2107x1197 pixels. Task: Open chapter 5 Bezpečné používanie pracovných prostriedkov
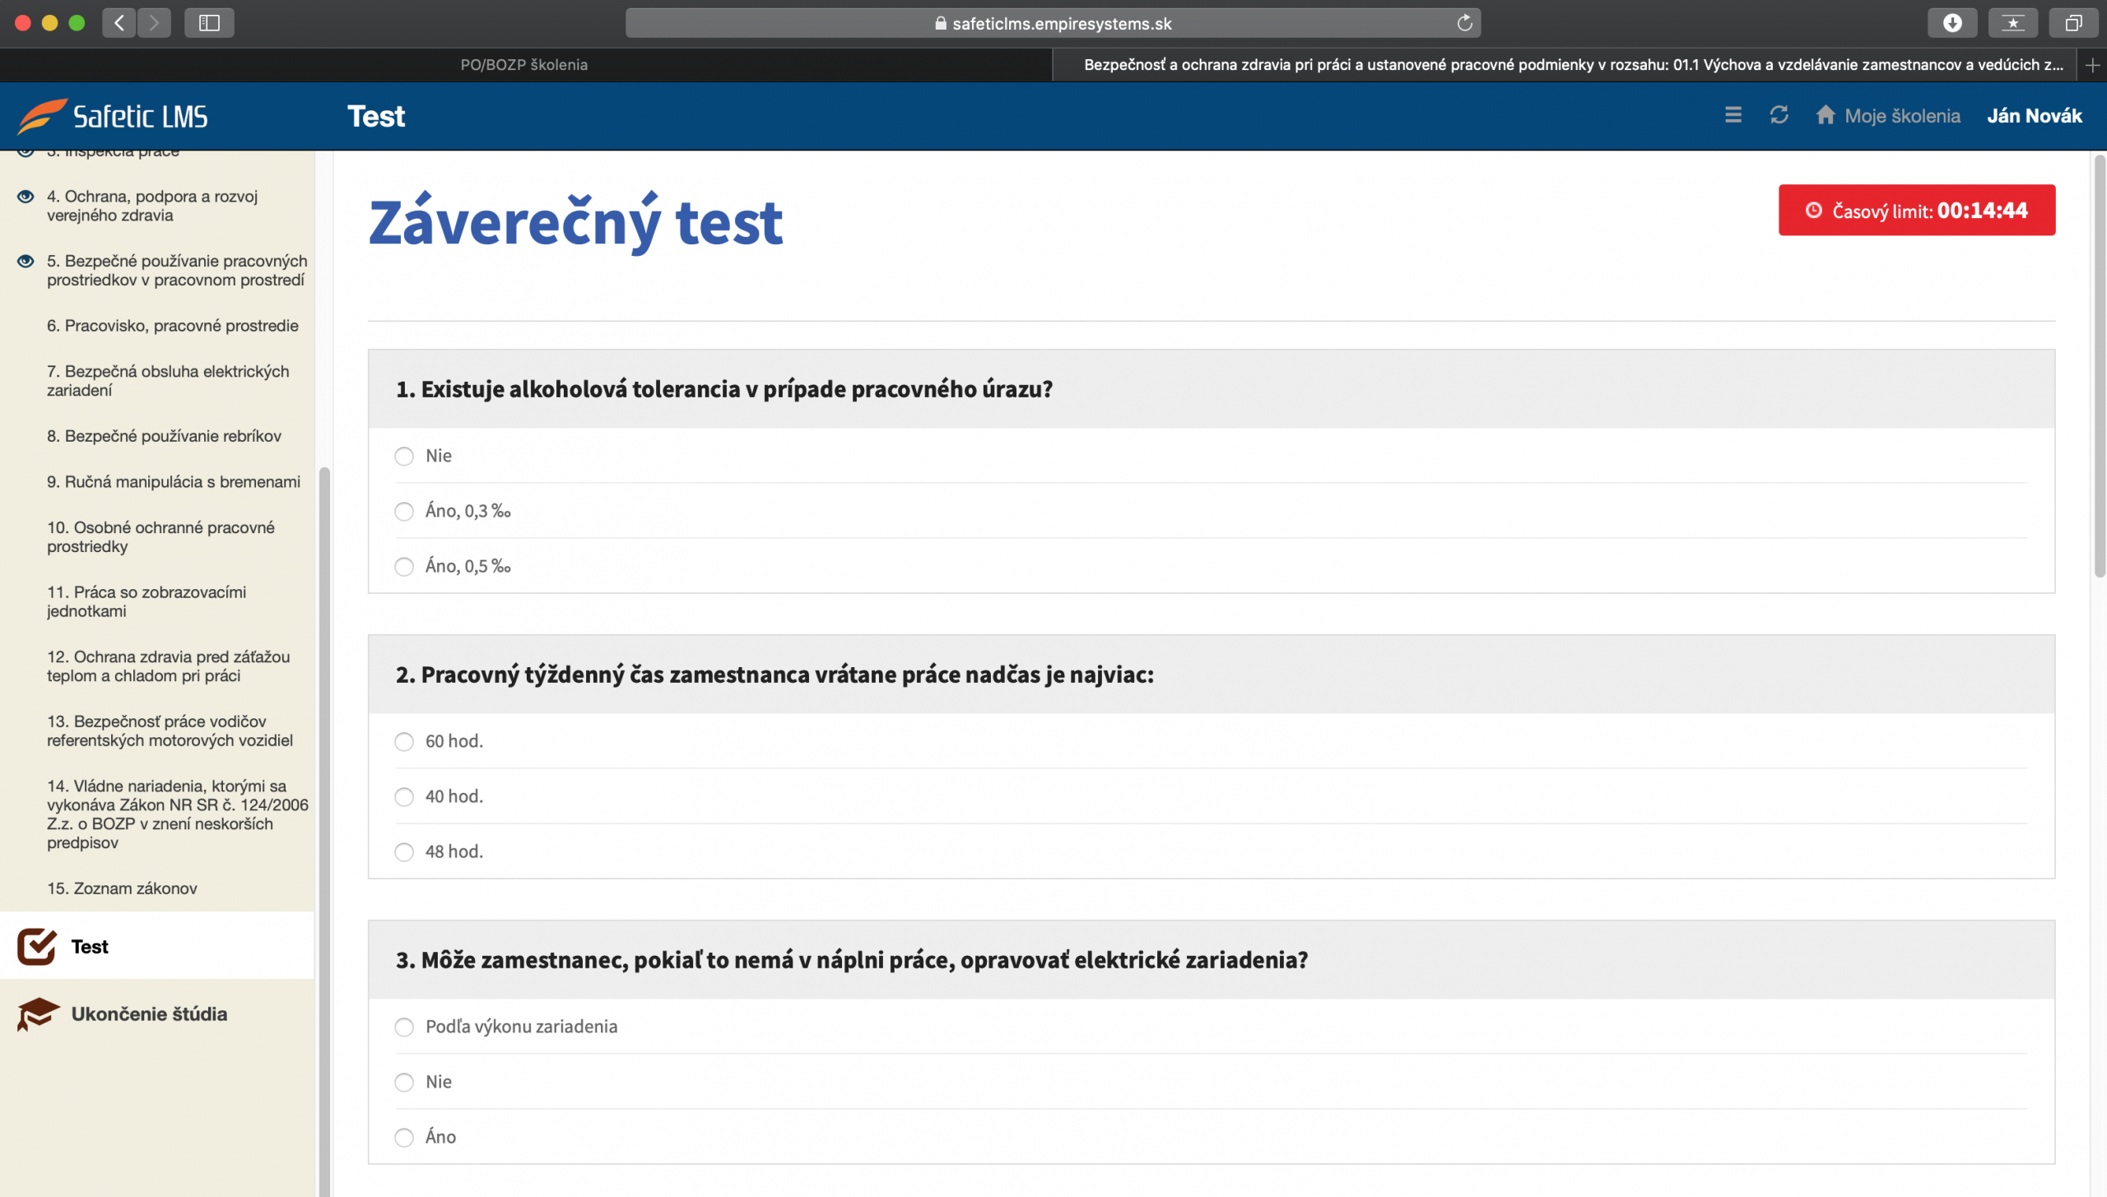(x=177, y=270)
